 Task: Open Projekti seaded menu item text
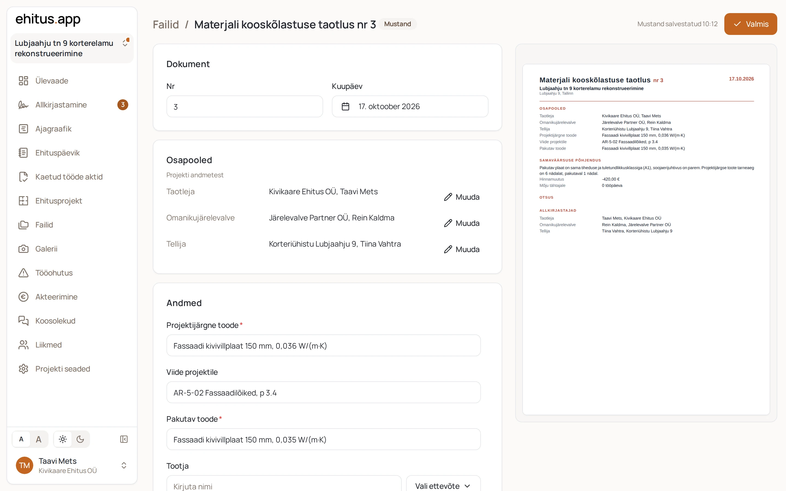63,369
